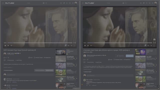Click picture-in-picture icon in the left player
The height and width of the screenshot is (90, 160).
click(x=68, y=45)
